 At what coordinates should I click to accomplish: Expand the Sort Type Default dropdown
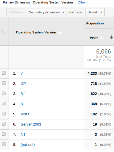[x=95, y=12]
